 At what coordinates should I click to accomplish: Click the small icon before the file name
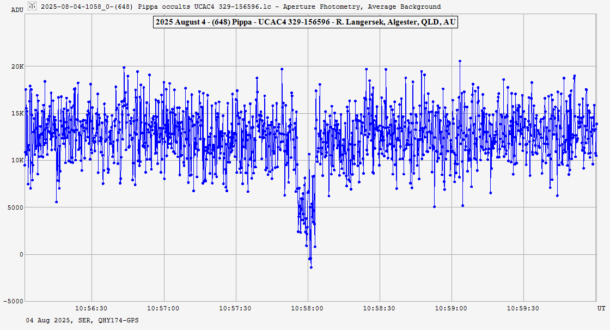coord(33,7)
